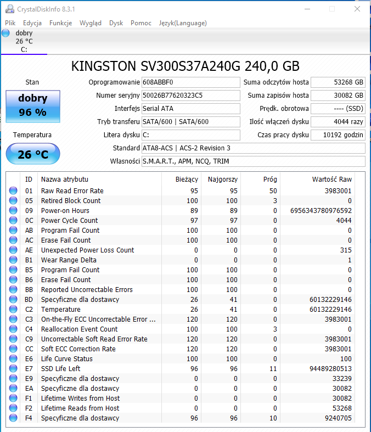
Task: Open the Dysk menu
Action: (116, 23)
